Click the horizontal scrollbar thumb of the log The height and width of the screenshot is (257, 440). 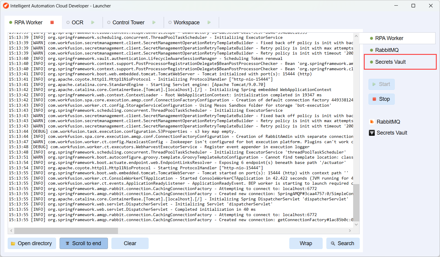[x=66, y=231]
